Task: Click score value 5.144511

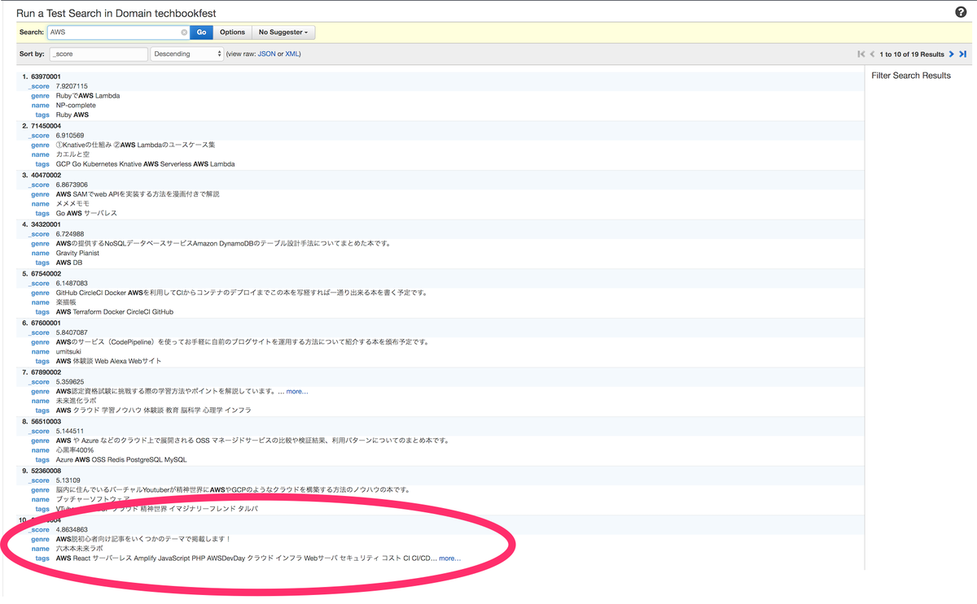Action: pyautogui.click(x=70, y=431)
